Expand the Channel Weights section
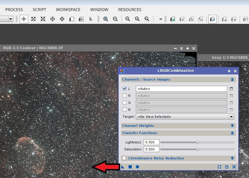 [232, 126]
